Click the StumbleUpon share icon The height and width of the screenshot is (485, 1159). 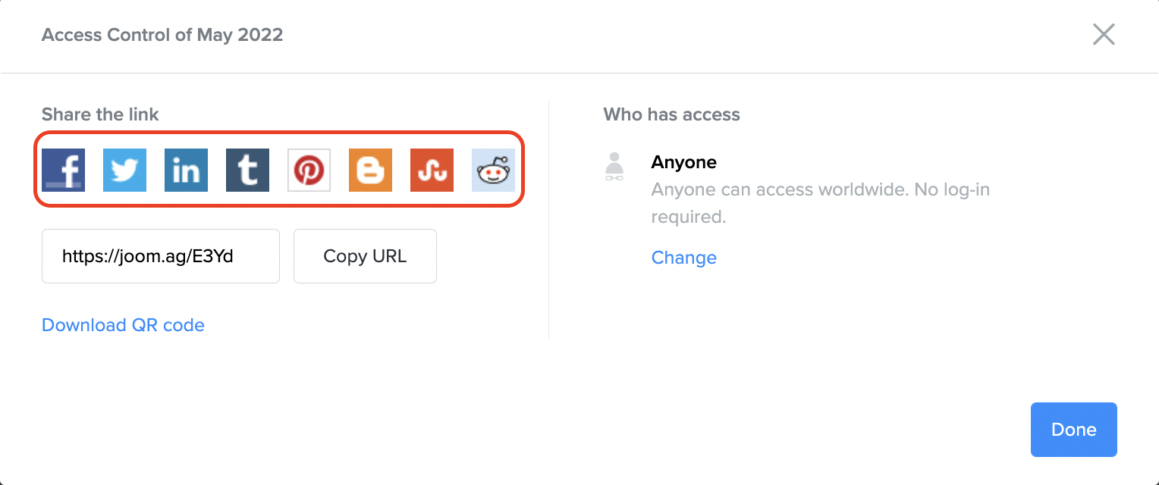coord(432,170)
